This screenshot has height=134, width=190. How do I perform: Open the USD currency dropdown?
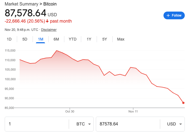pyautogui.click(x=175, y=124)
